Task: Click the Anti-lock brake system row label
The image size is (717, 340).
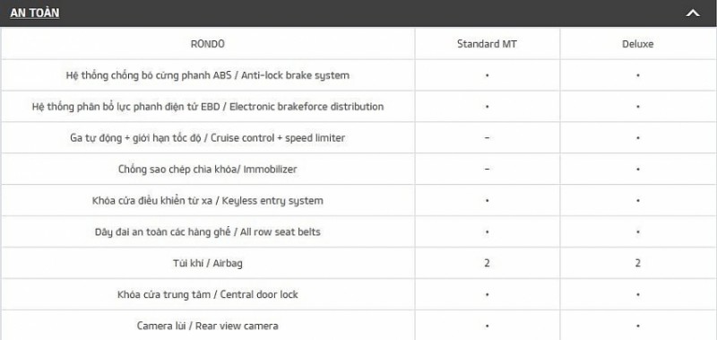Action: [x=208, y=75]
